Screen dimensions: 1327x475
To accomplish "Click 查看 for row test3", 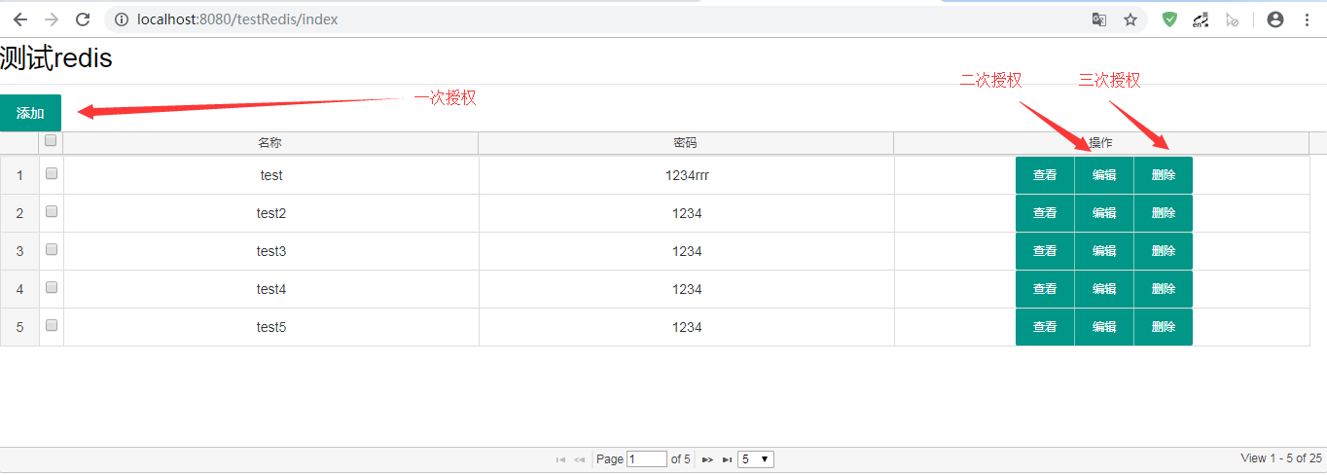I will (x=1045, y=251).
